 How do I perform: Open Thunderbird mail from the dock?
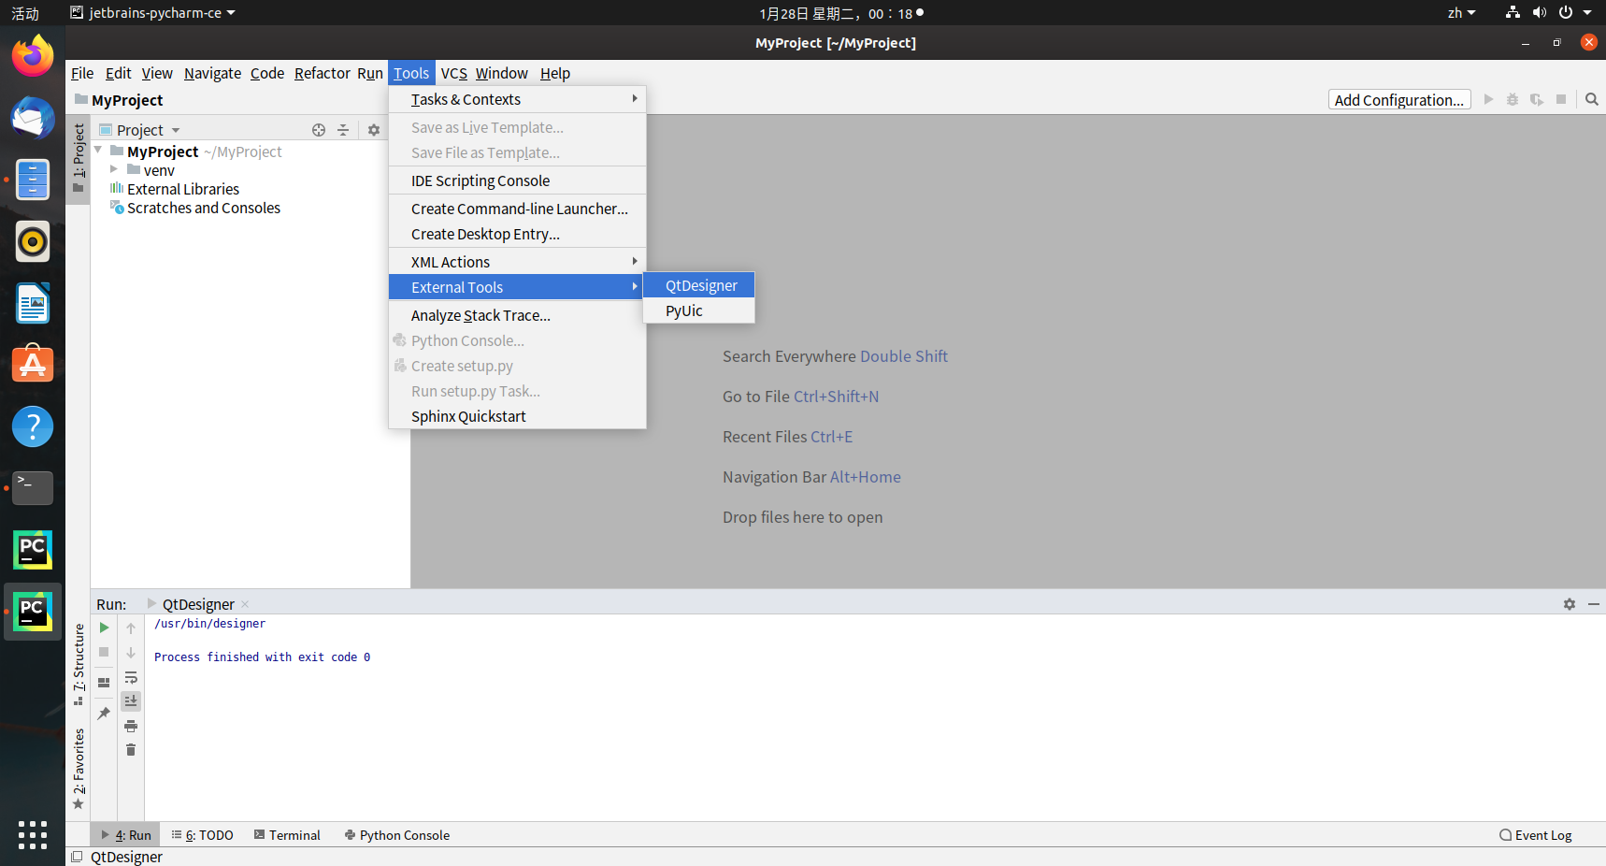(x=33, y=118)
